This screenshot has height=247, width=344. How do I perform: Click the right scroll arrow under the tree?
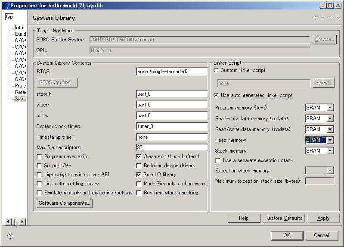coord(22,222)
